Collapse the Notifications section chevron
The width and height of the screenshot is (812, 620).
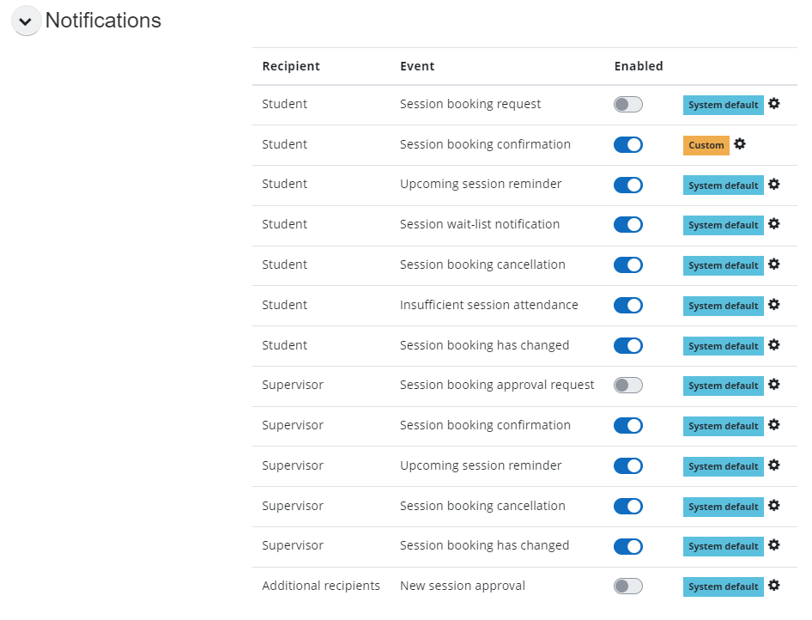(x=26, y=21)
